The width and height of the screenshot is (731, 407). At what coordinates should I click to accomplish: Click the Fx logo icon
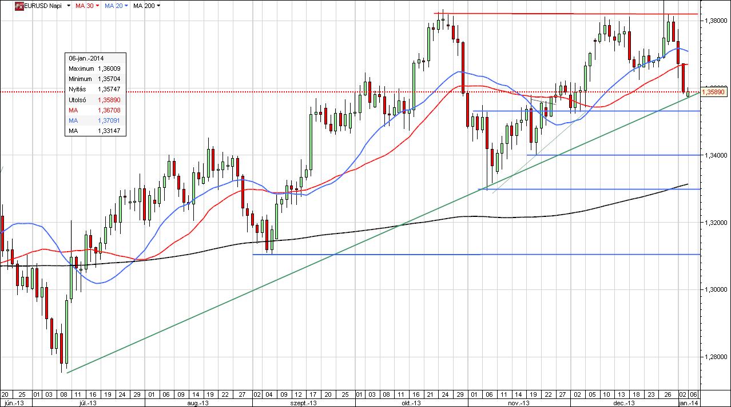point(18,5)
